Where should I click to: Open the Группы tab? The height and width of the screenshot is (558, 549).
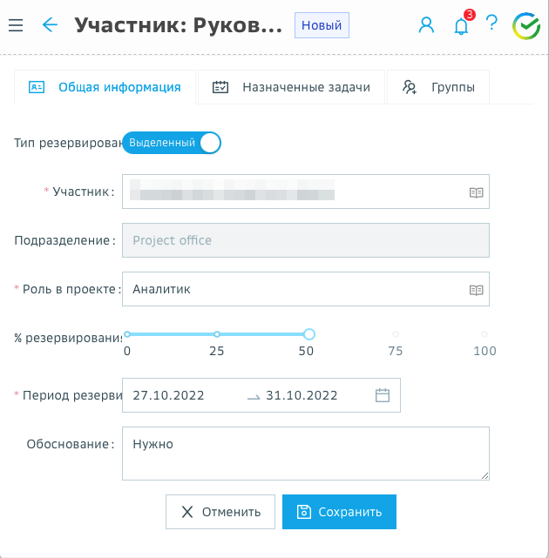point(437,87)
